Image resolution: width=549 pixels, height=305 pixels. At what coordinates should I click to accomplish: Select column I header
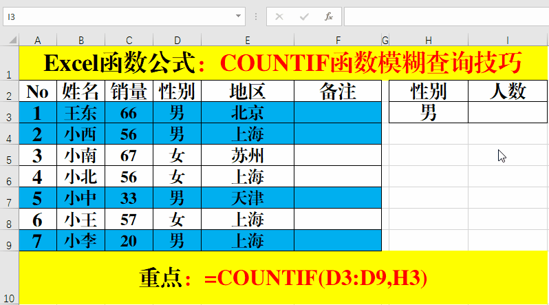[508, 41]
